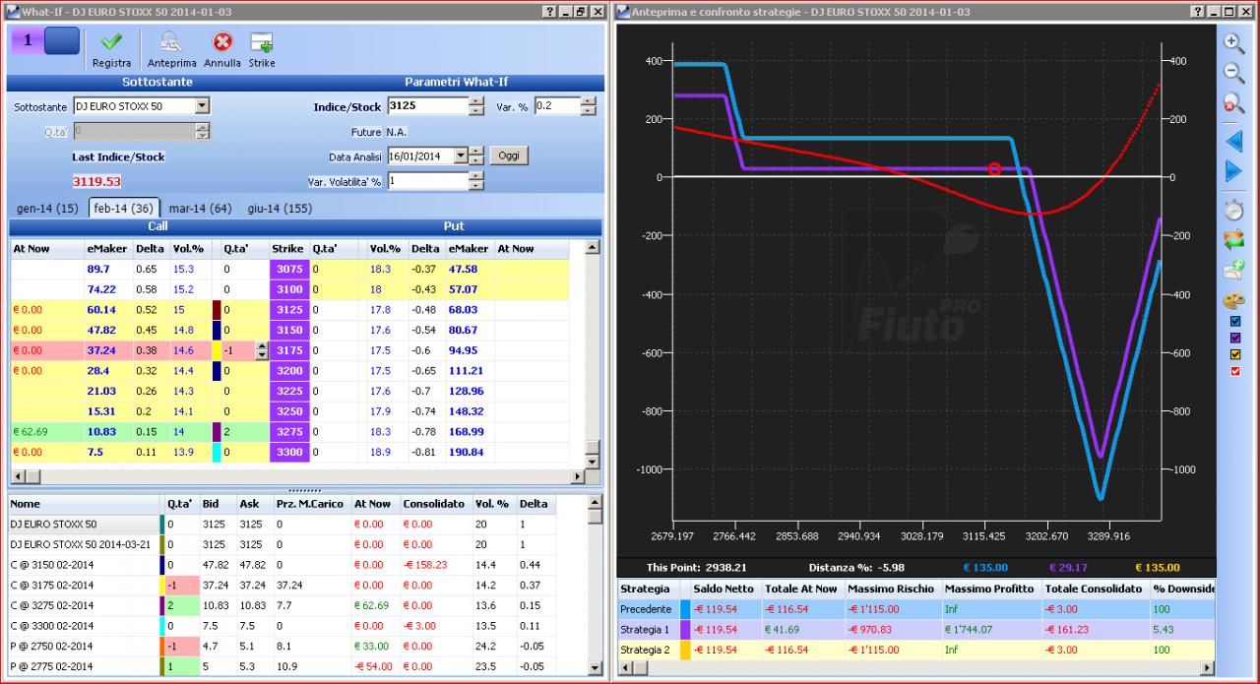This screenshot has height=684, width=1260.
Task: Zoom out on the strategy chart
Action: coord(1233,73)
